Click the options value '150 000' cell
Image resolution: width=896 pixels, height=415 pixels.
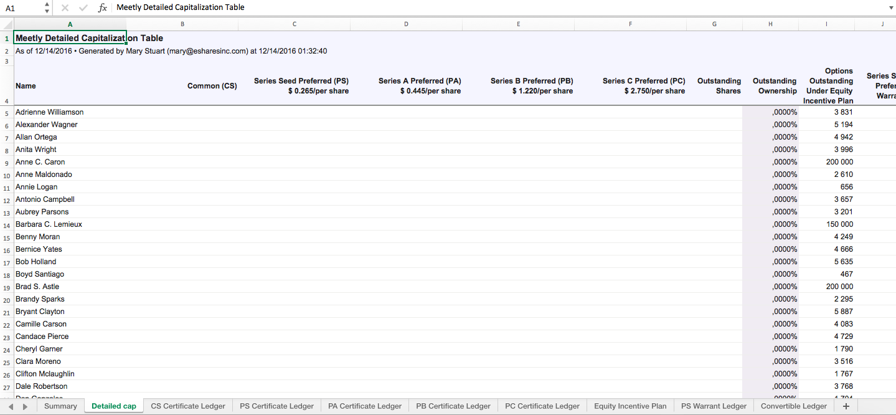point(827,224)
